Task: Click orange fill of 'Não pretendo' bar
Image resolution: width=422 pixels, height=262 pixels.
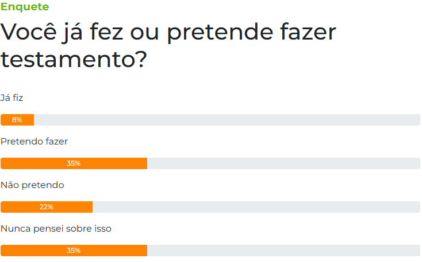Action: coord(75,207)
